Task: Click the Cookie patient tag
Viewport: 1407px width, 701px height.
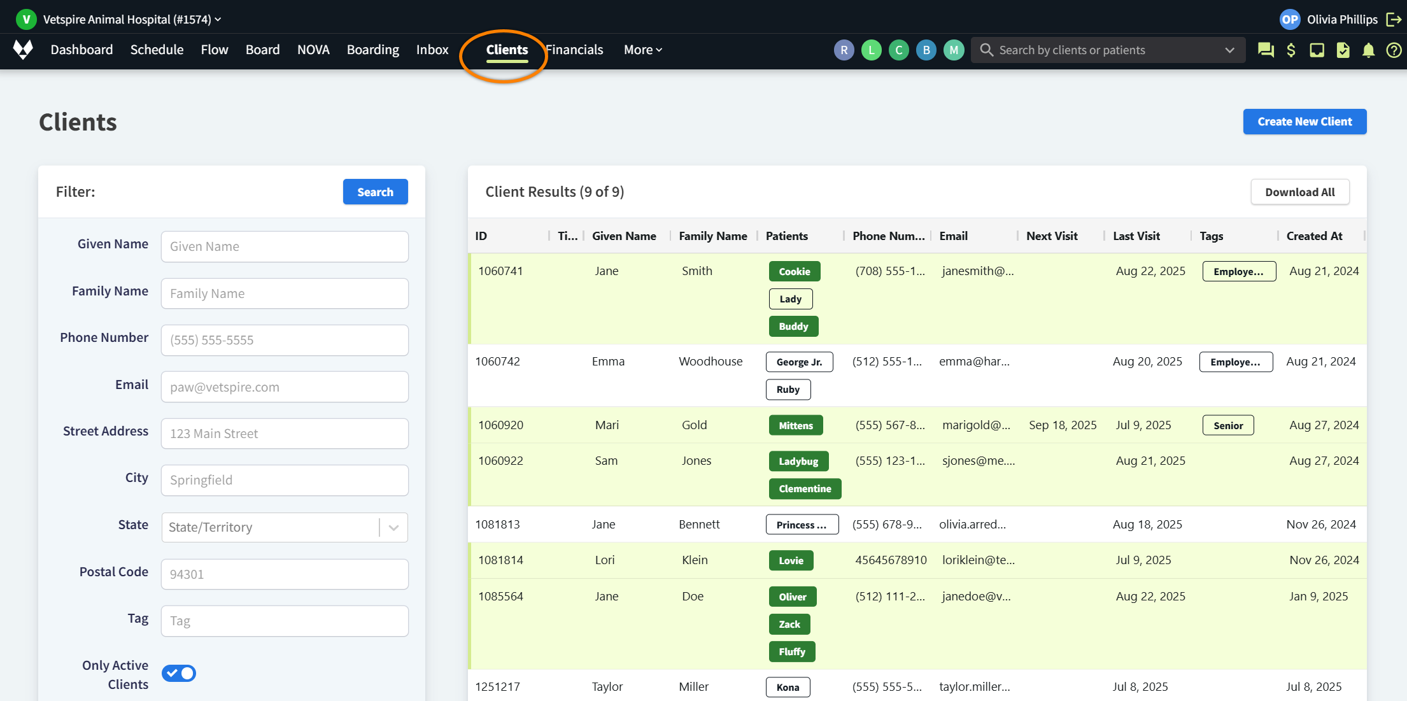Action: pyautogui.click(x=794, y=271)
